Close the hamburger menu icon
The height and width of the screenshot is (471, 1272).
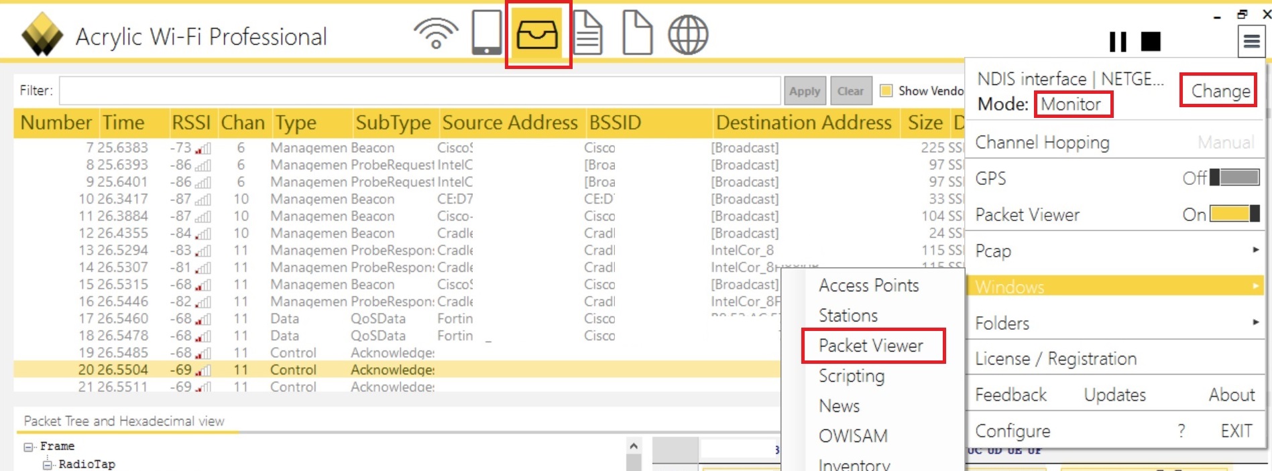pos(1251,42)
